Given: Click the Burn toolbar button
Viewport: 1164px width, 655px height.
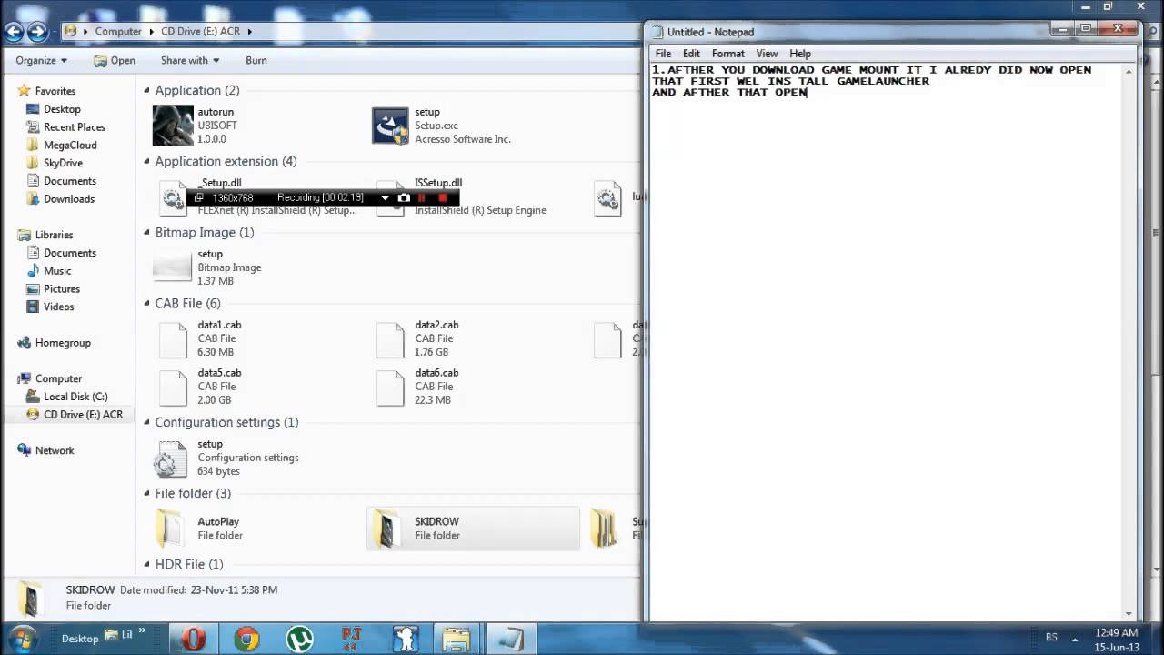Looking at the screenshot, I should point(256,60).
